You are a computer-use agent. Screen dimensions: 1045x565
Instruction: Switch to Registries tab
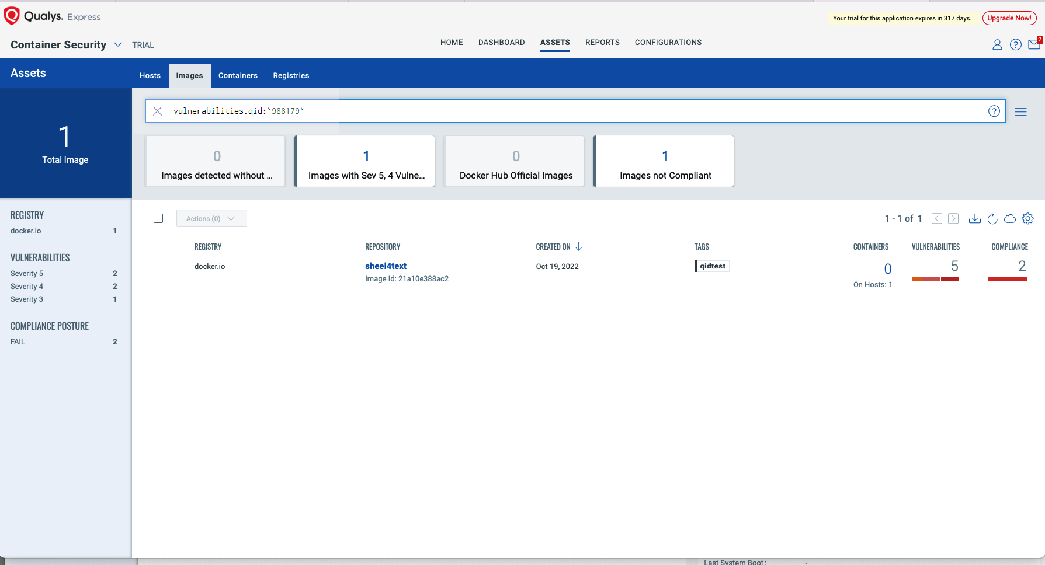(291, 76)
